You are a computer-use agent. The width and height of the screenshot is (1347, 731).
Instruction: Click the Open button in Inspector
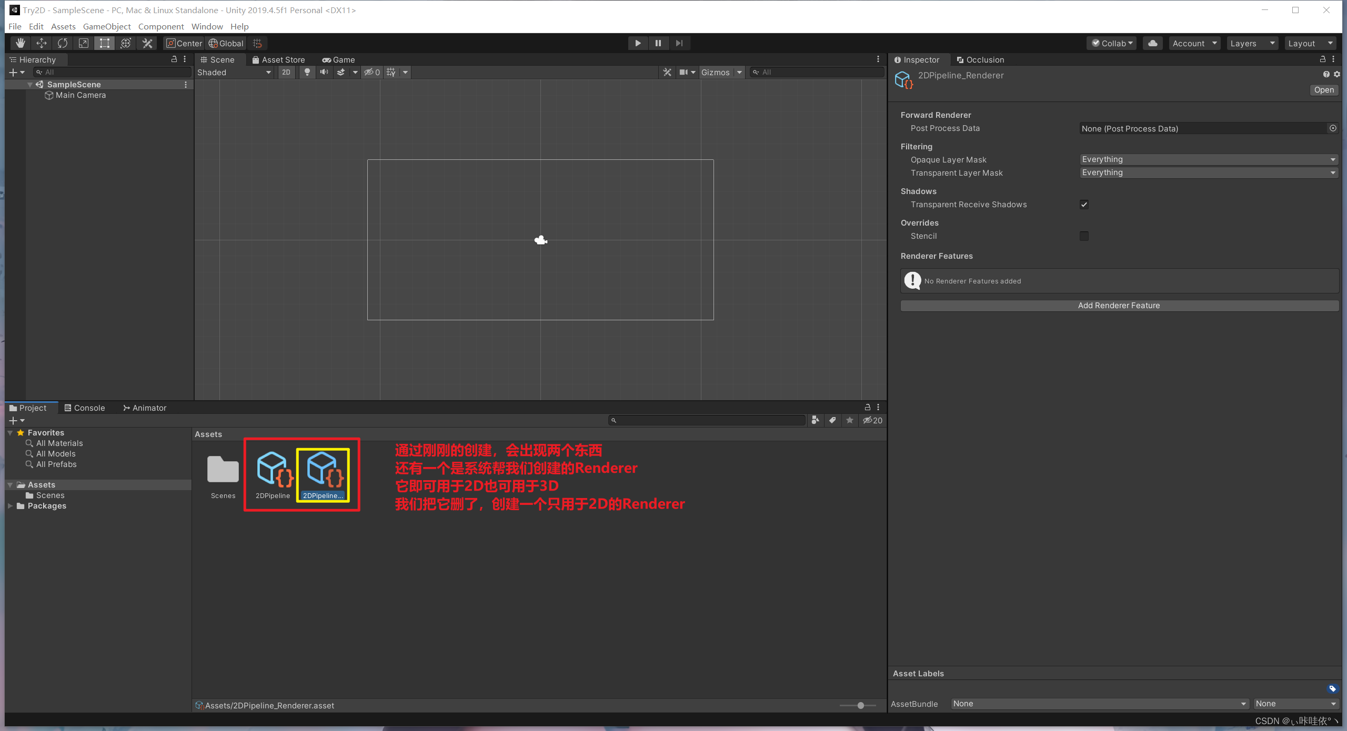tap(1323, 90)
